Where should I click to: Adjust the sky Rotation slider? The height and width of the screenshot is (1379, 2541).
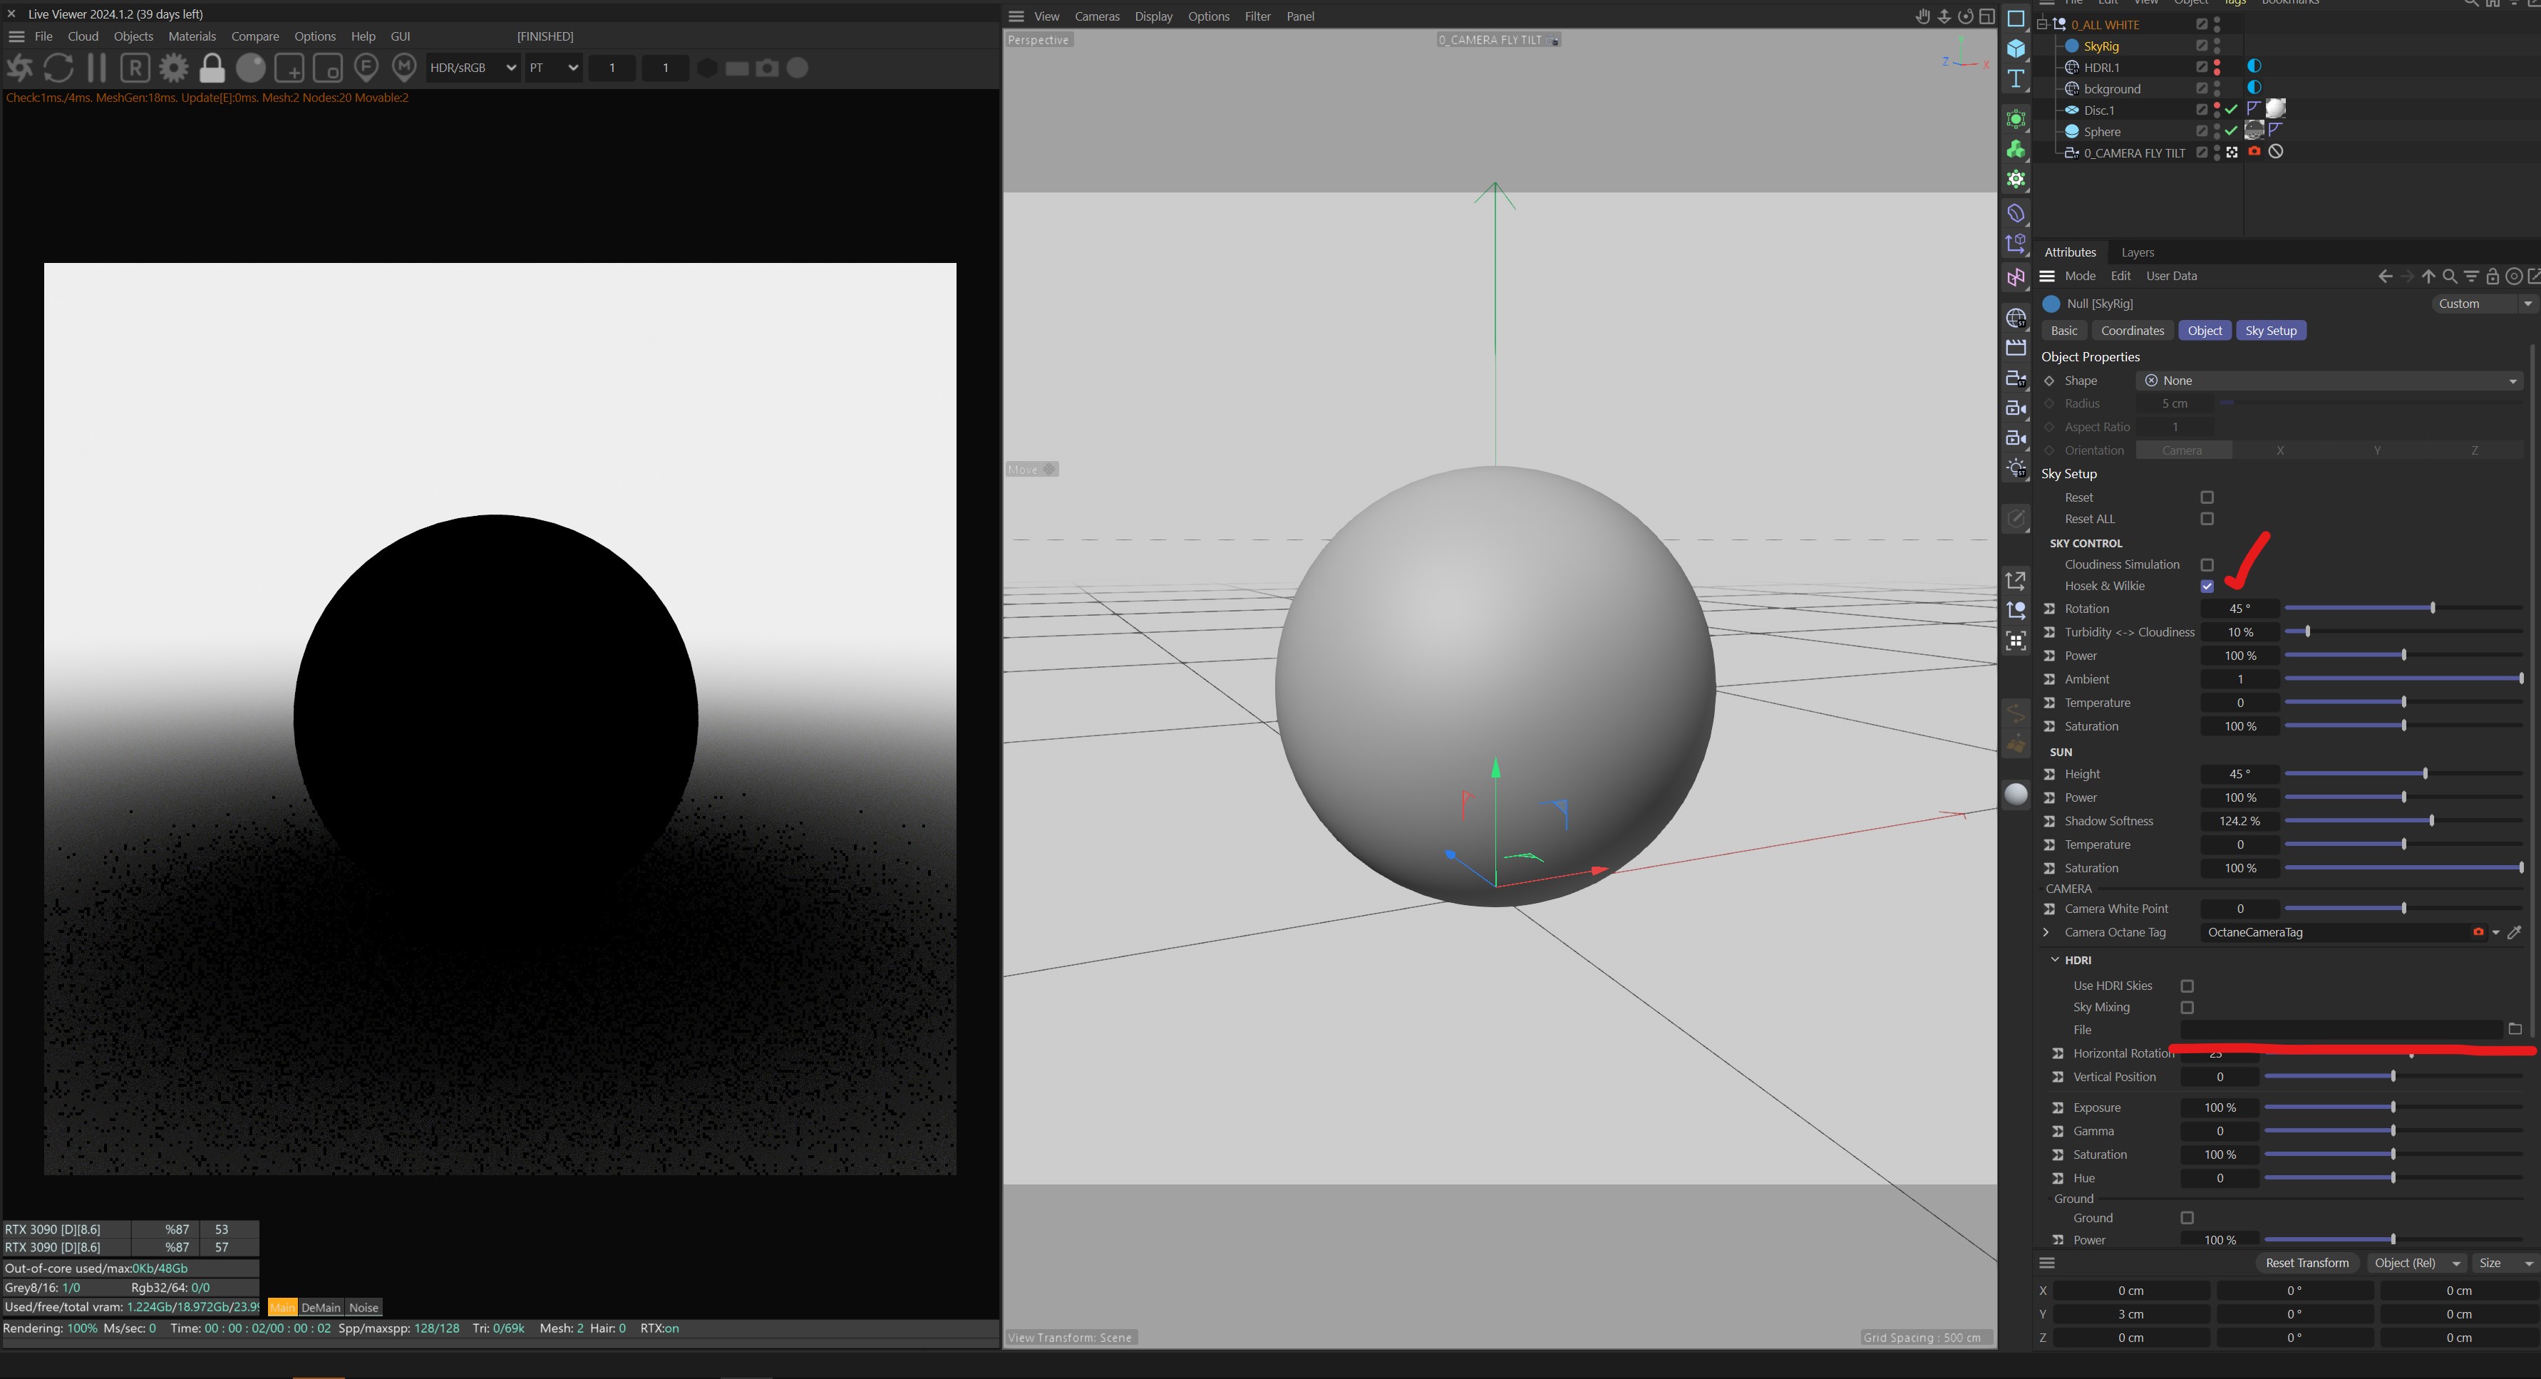point(2431,609)
